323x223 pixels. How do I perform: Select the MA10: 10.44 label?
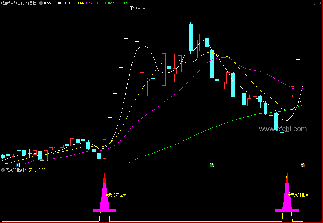pos(74,3)
